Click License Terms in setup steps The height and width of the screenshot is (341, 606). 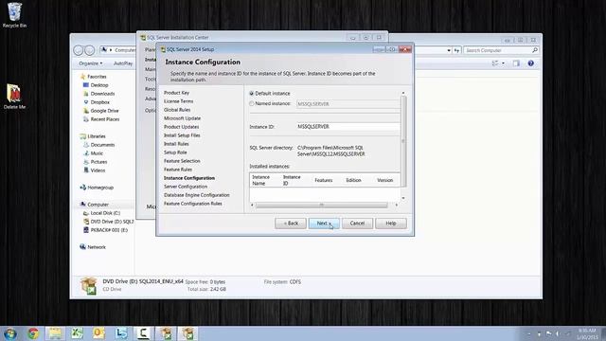pos(179,101)
